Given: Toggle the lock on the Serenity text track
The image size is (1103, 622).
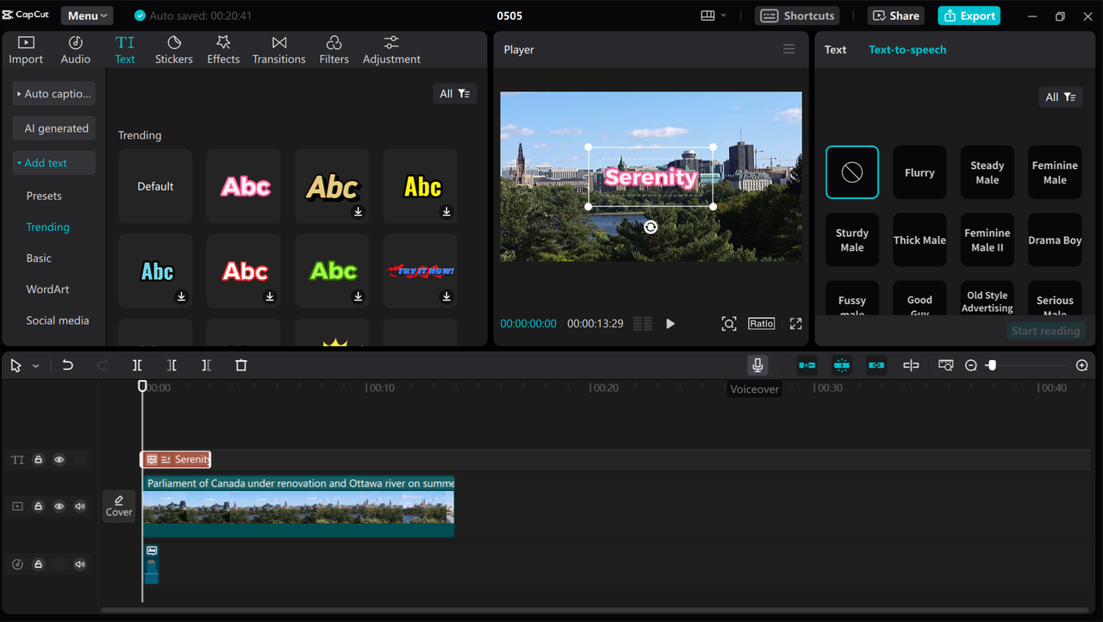Looking at the screenshot, I should click(x=38, y=459).
